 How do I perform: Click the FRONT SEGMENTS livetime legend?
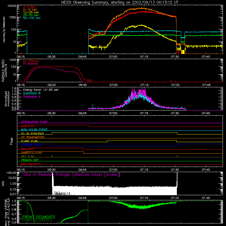(x=39, y=217)
